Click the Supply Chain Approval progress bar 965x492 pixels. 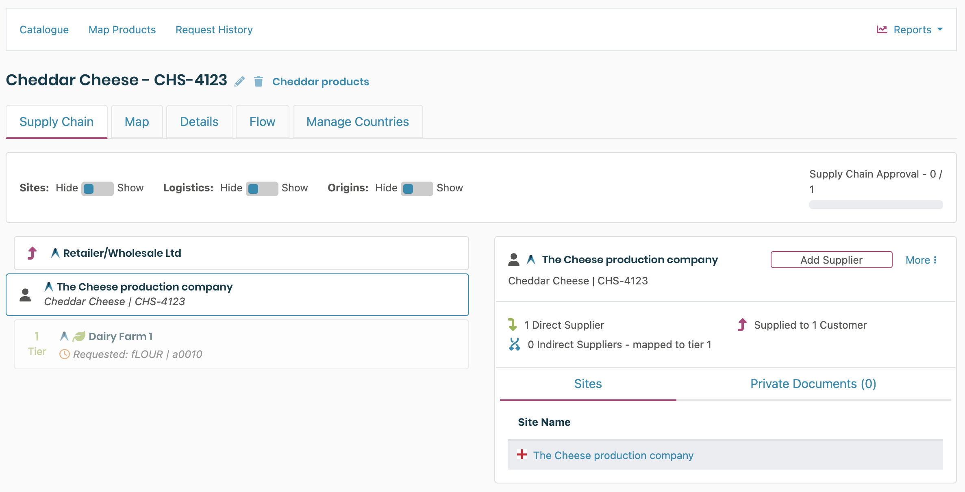[876, 205]
